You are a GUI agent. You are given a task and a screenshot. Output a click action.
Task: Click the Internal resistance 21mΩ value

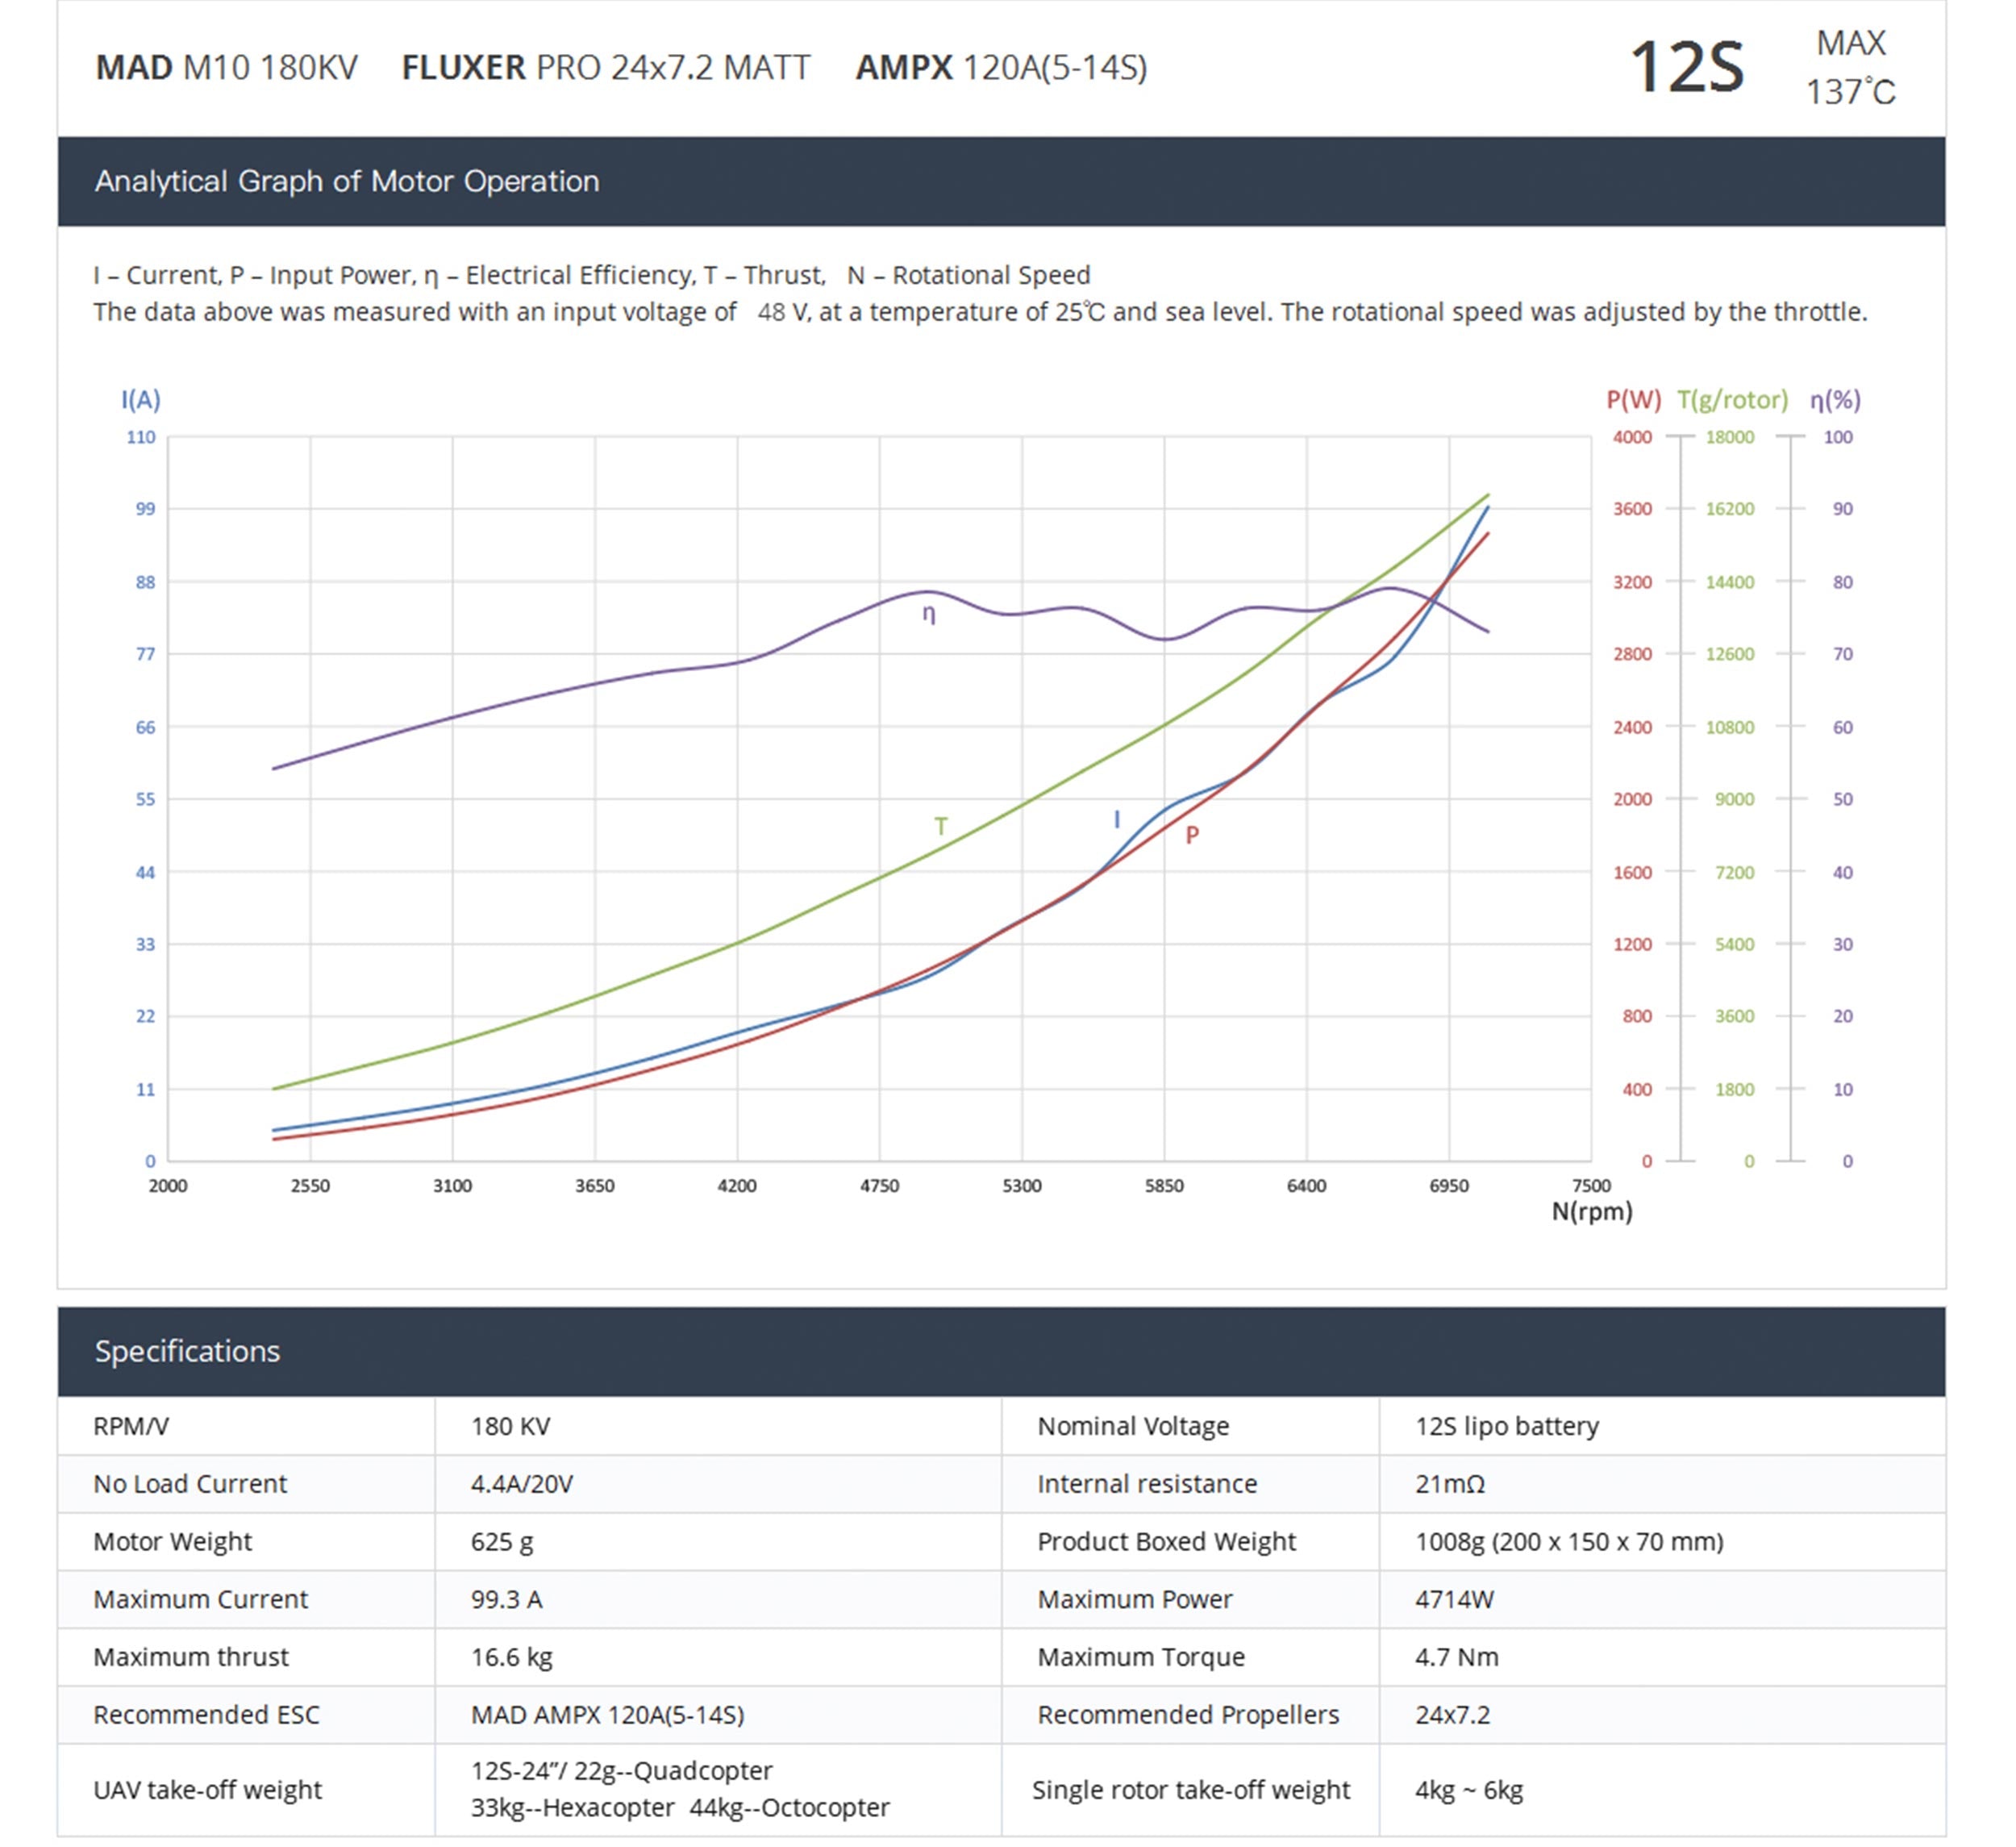pos(1450,1484)
